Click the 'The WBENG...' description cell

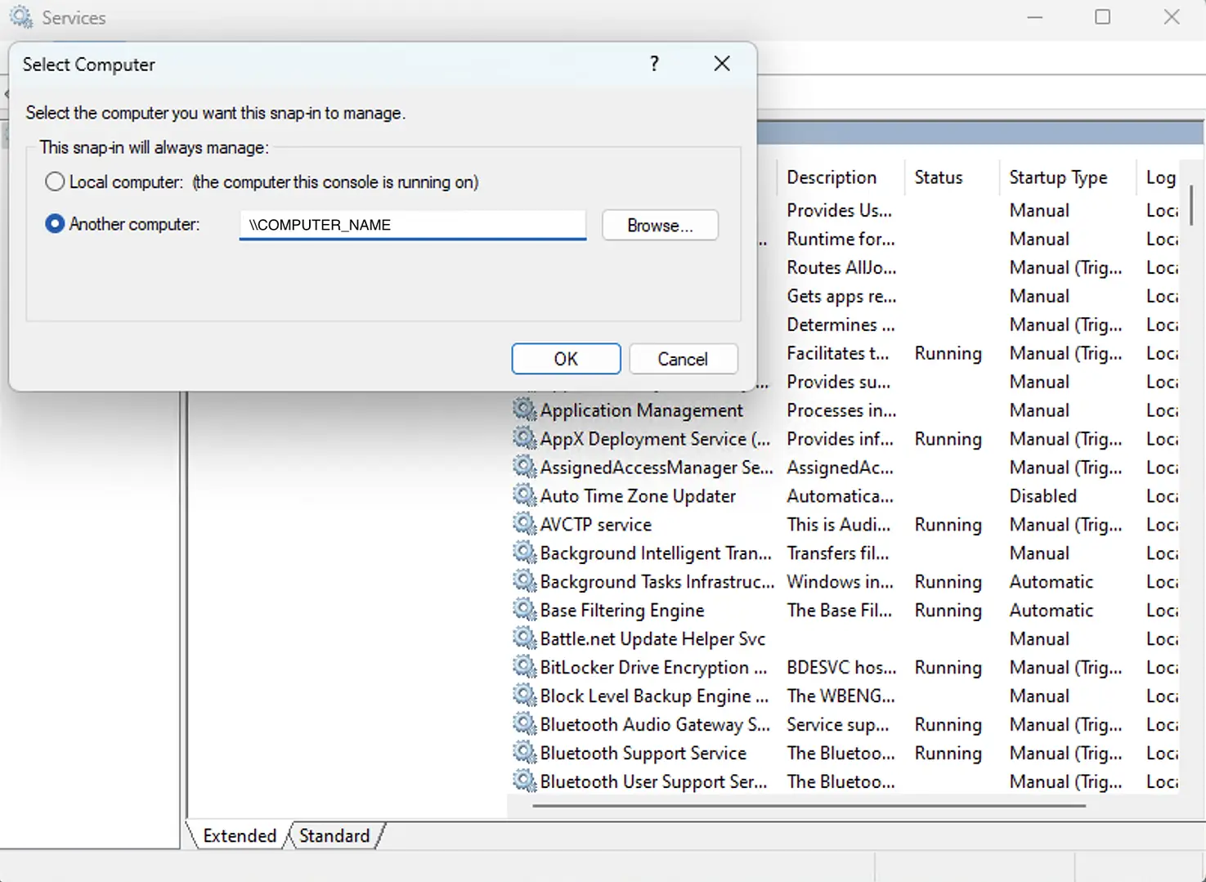tap(841, 696)
